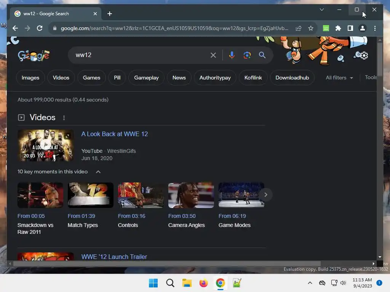Viewport: 390px width, 292px height.
Task: Open Extensions puzzle menu
Action: click(338, 28)
